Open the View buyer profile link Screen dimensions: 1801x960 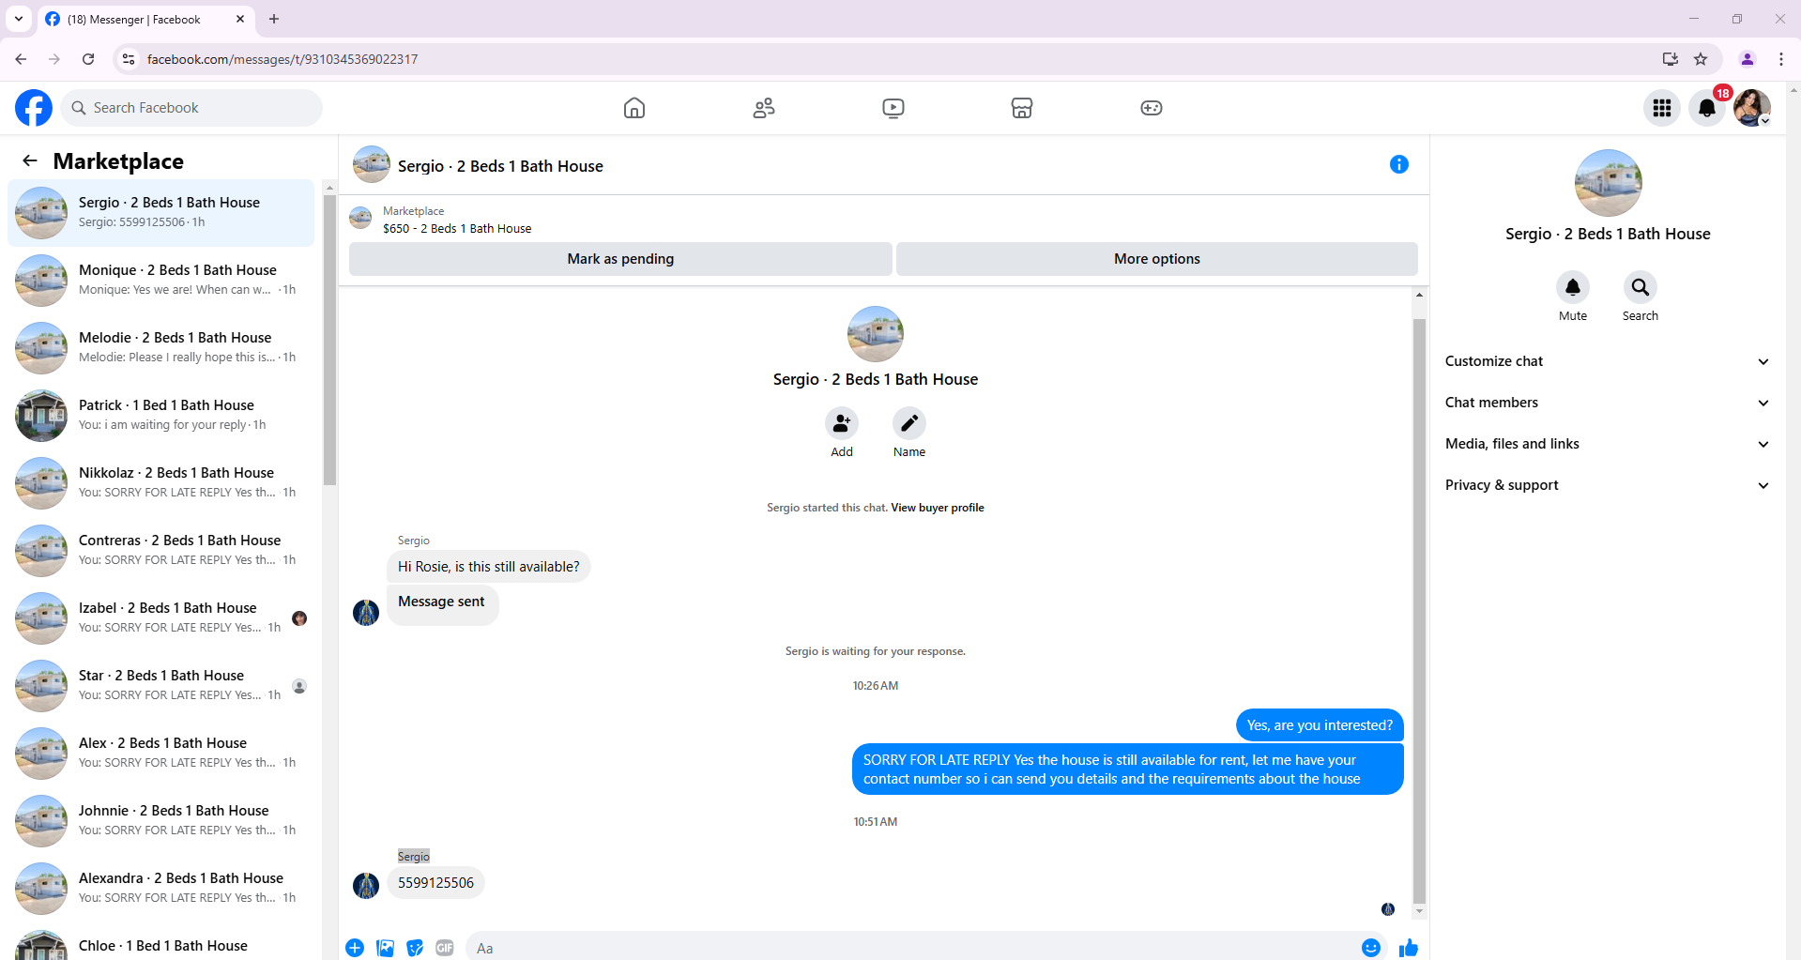(938, 508)
